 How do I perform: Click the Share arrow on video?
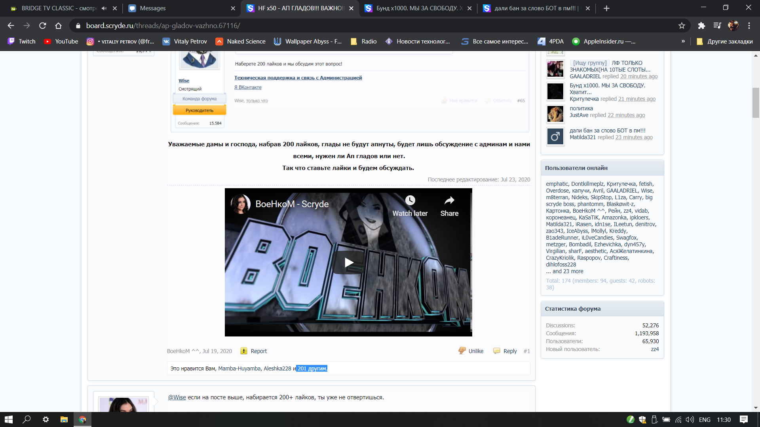pyautogui.click(x=449, y=200)
